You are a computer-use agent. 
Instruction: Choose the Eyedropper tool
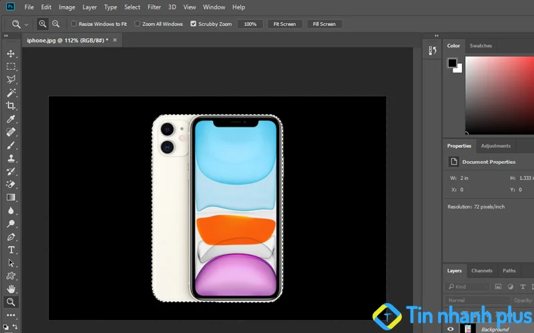[11, 119]
